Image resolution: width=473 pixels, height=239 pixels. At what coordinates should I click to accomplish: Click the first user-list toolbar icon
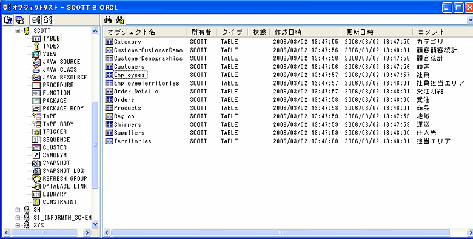8,20
